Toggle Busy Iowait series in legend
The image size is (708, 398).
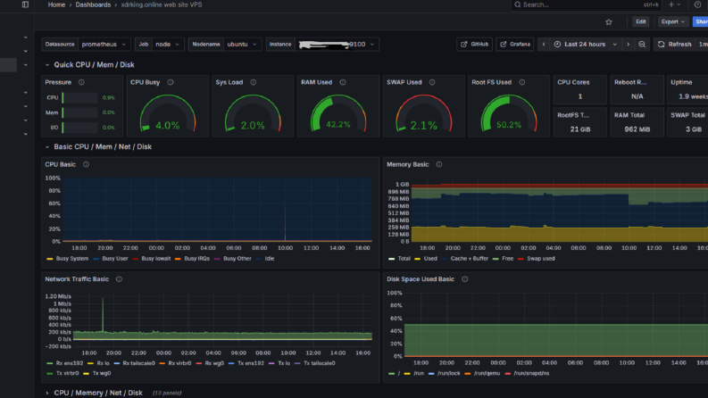pos(155,259)
